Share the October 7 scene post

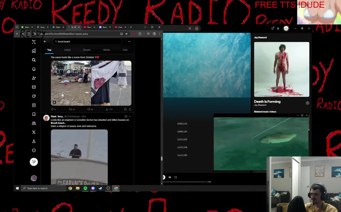(x=130, y=109)
